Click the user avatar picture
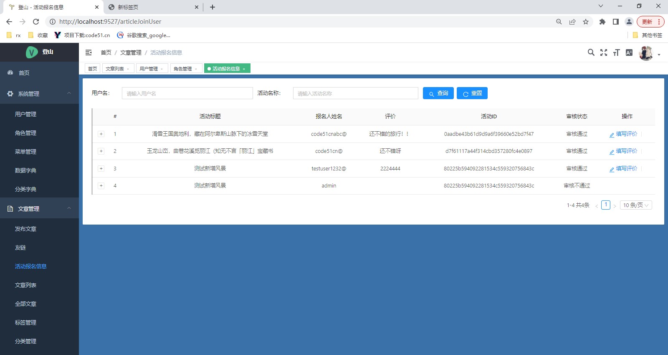Screen dimensions: 668x355 pyautogui.click(x=646, y=53)
